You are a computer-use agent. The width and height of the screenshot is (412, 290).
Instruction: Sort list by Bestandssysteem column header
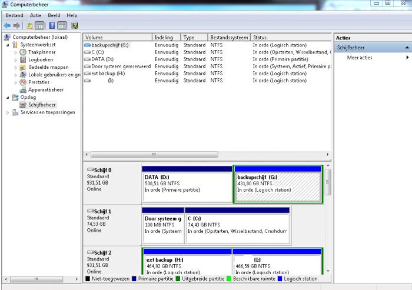click(228, 37)
